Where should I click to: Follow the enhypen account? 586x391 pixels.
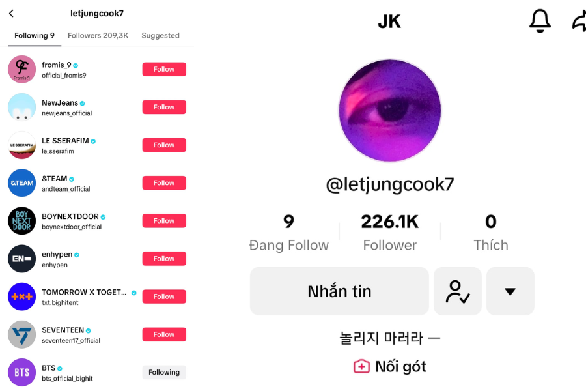(164, 259)
